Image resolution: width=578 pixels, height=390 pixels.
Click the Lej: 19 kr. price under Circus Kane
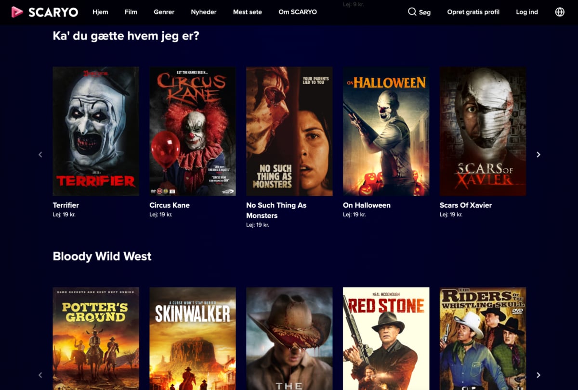pyautogui.click(x=161, y=214)
